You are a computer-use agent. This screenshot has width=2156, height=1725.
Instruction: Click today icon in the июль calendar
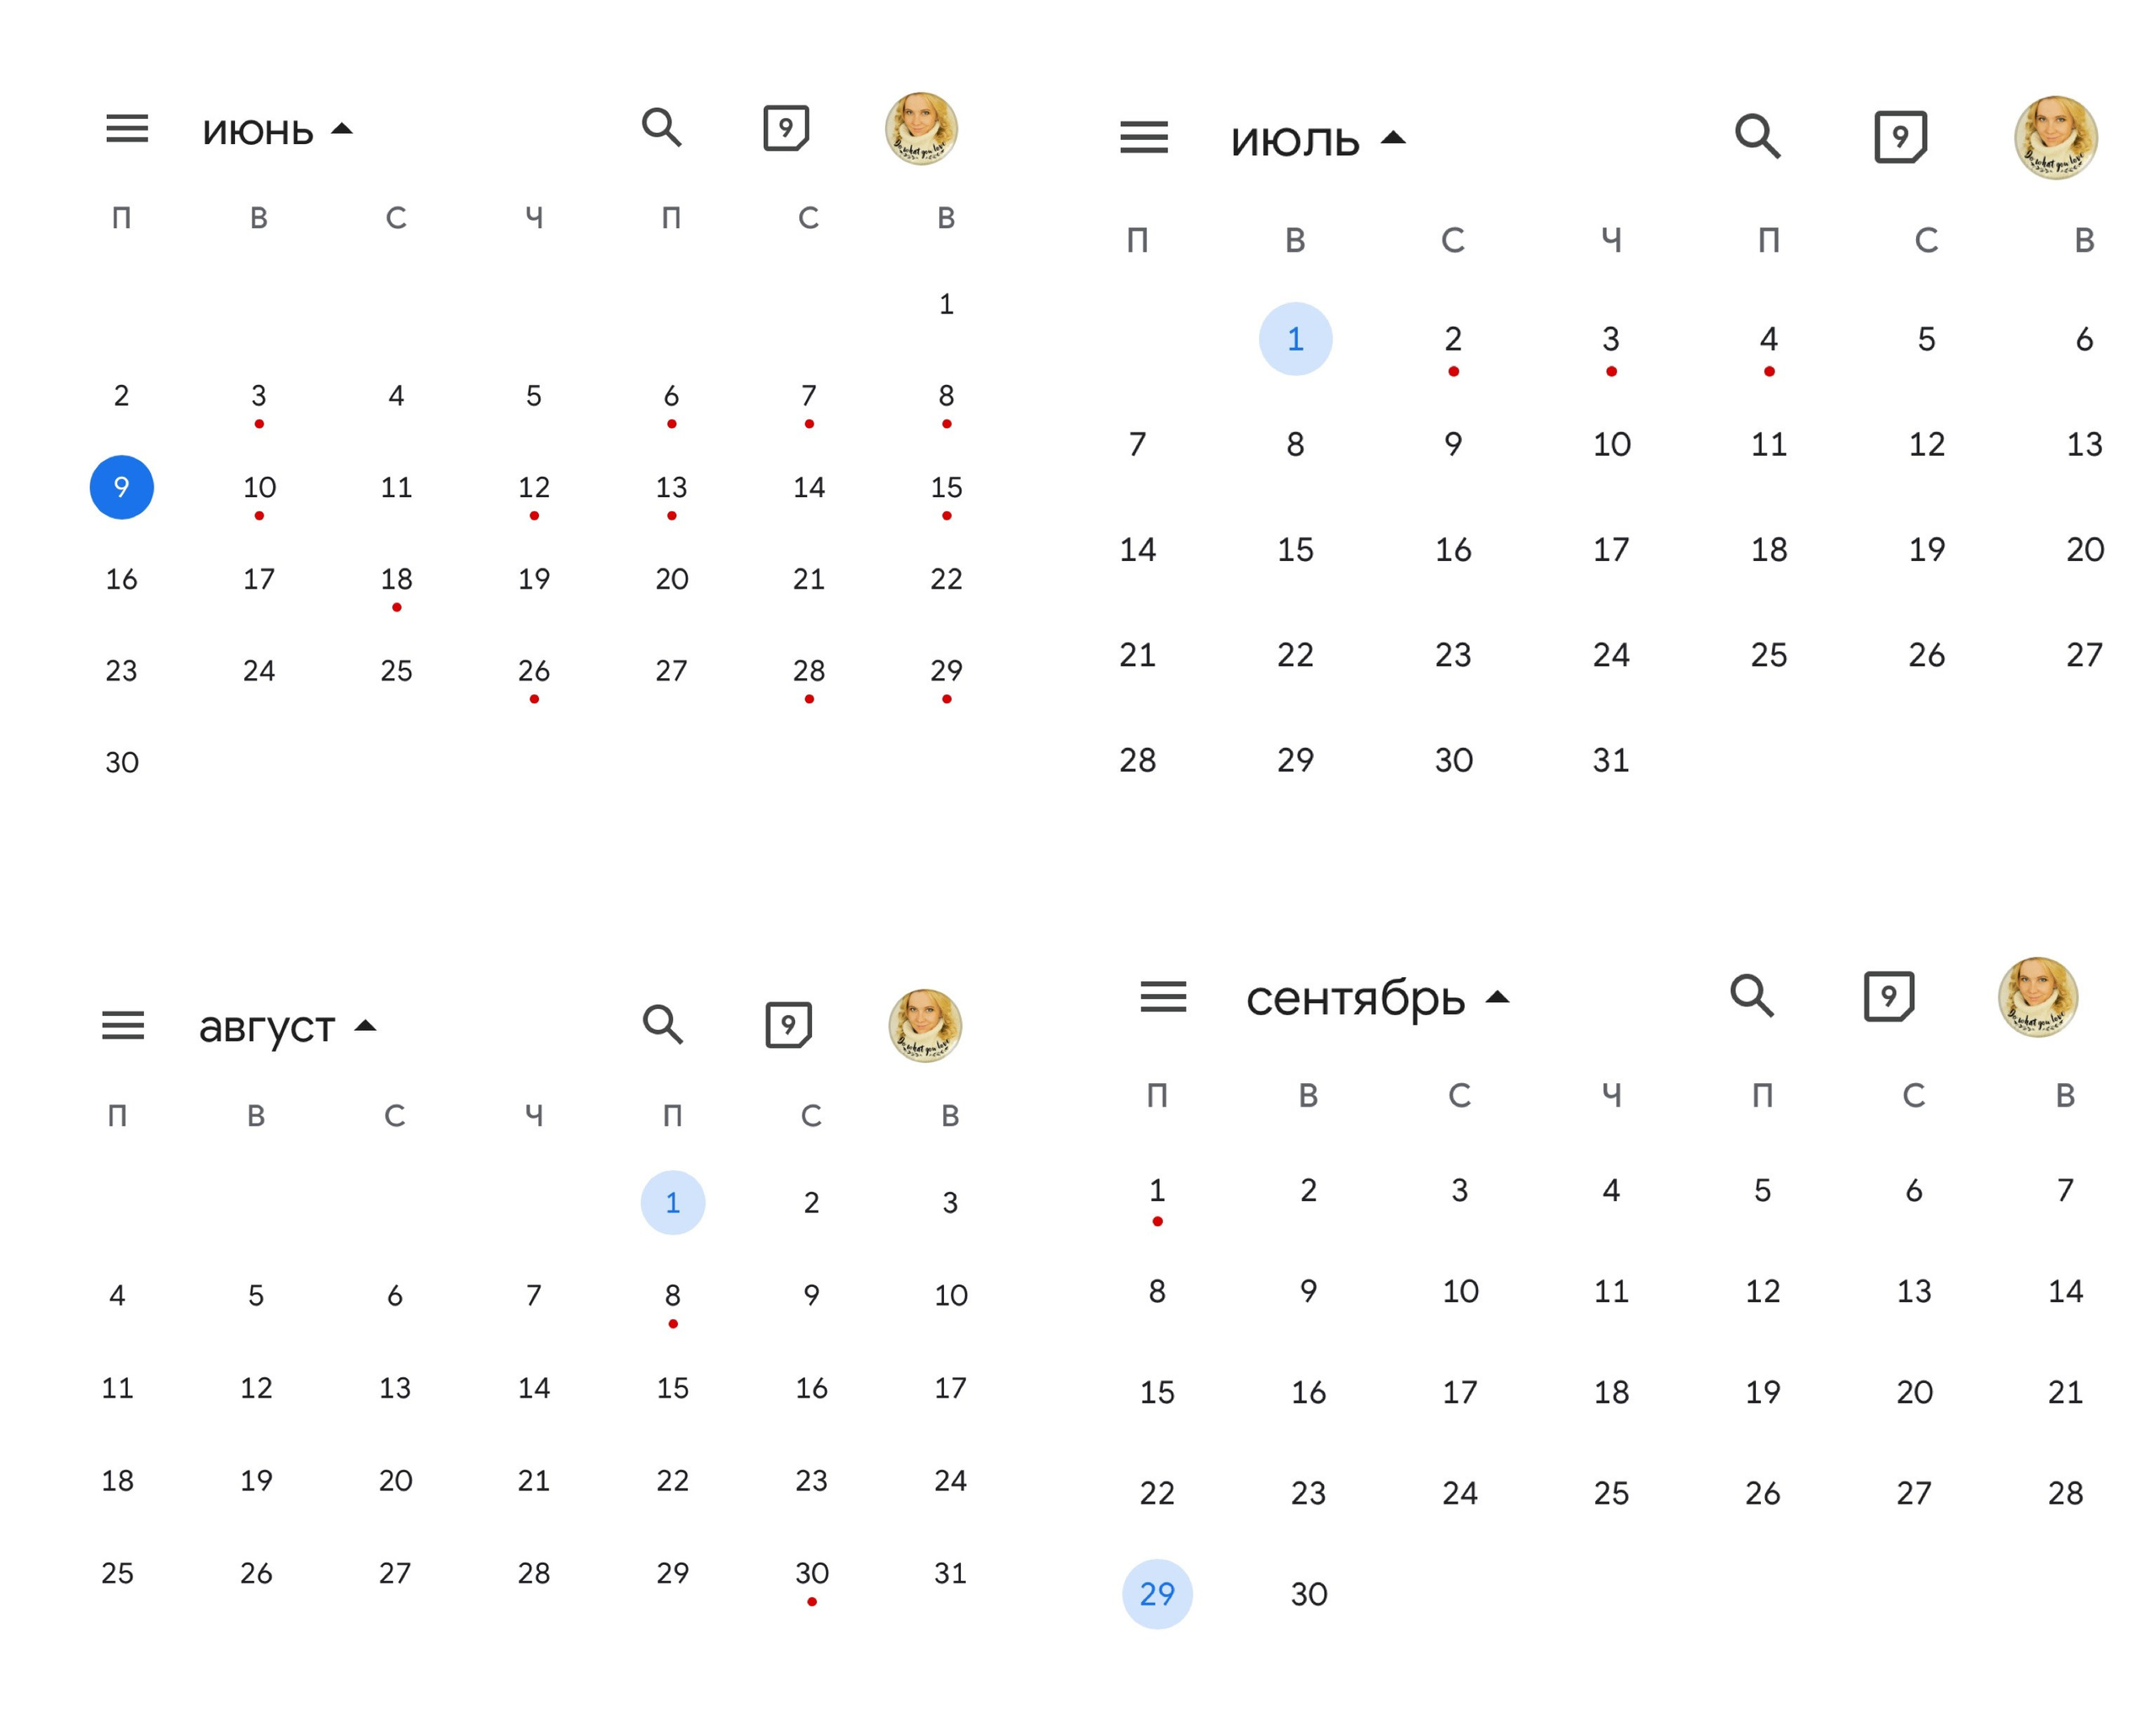pos(1899,136)
